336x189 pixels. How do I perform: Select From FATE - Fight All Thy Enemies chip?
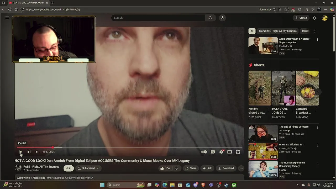[x=278, y=31]
